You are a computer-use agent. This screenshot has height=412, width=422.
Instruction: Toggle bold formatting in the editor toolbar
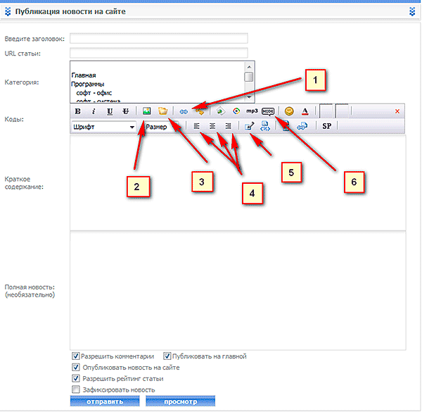(78, 111)
